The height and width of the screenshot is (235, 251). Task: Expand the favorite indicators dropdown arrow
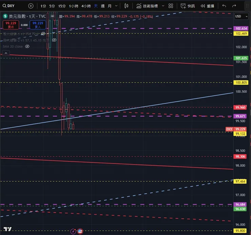point(163,6)
